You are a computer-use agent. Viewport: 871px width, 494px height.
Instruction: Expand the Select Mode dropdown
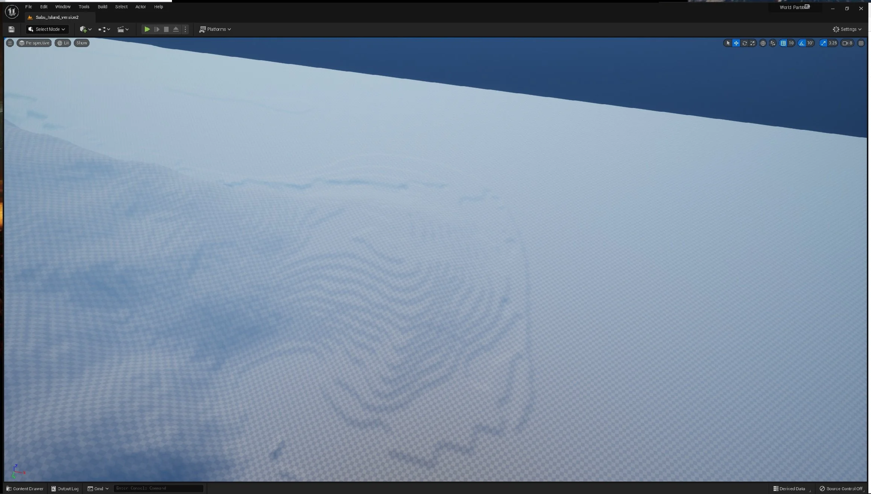point(47,29)
